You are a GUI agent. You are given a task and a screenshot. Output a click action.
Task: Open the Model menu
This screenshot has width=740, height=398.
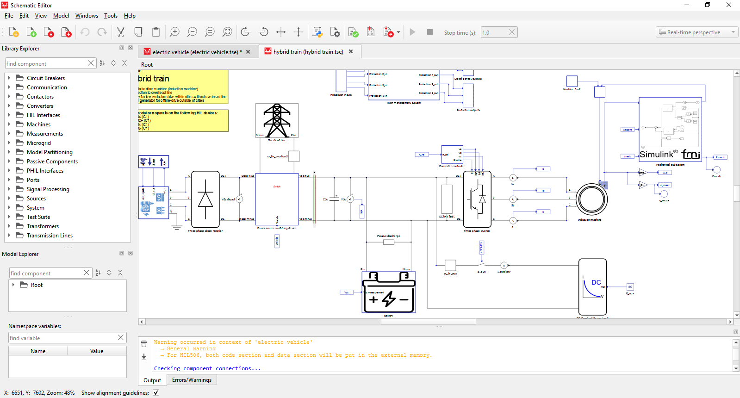click(61, 15)
